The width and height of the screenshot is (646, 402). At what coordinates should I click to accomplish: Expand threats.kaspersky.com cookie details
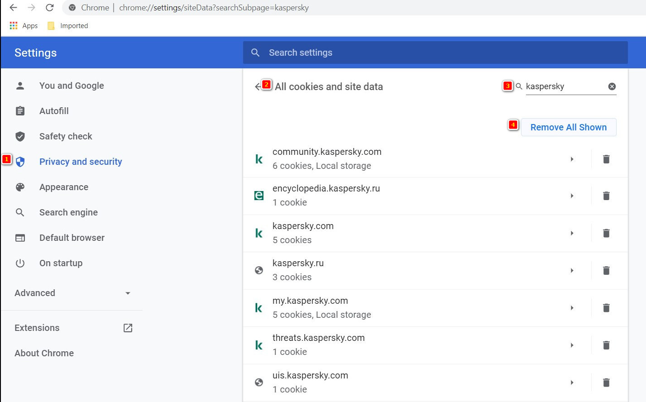click(572, 345)
